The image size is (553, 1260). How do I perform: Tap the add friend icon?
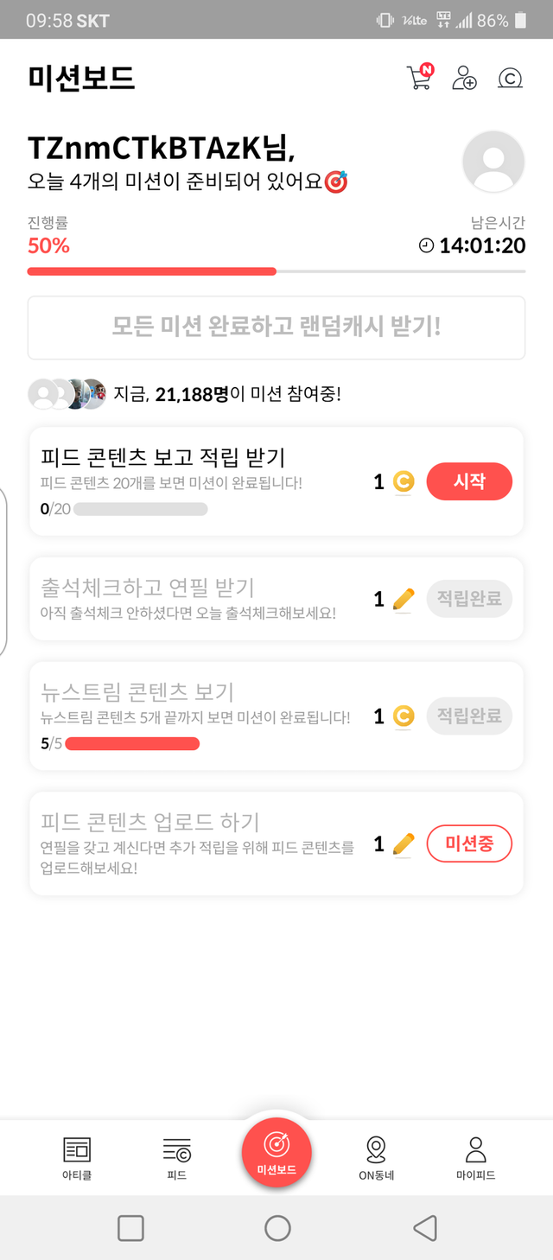(x=464, y=78)
